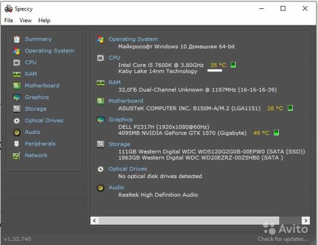Click the motherboard temperature 26 °C value

click(x=275, y=108)
